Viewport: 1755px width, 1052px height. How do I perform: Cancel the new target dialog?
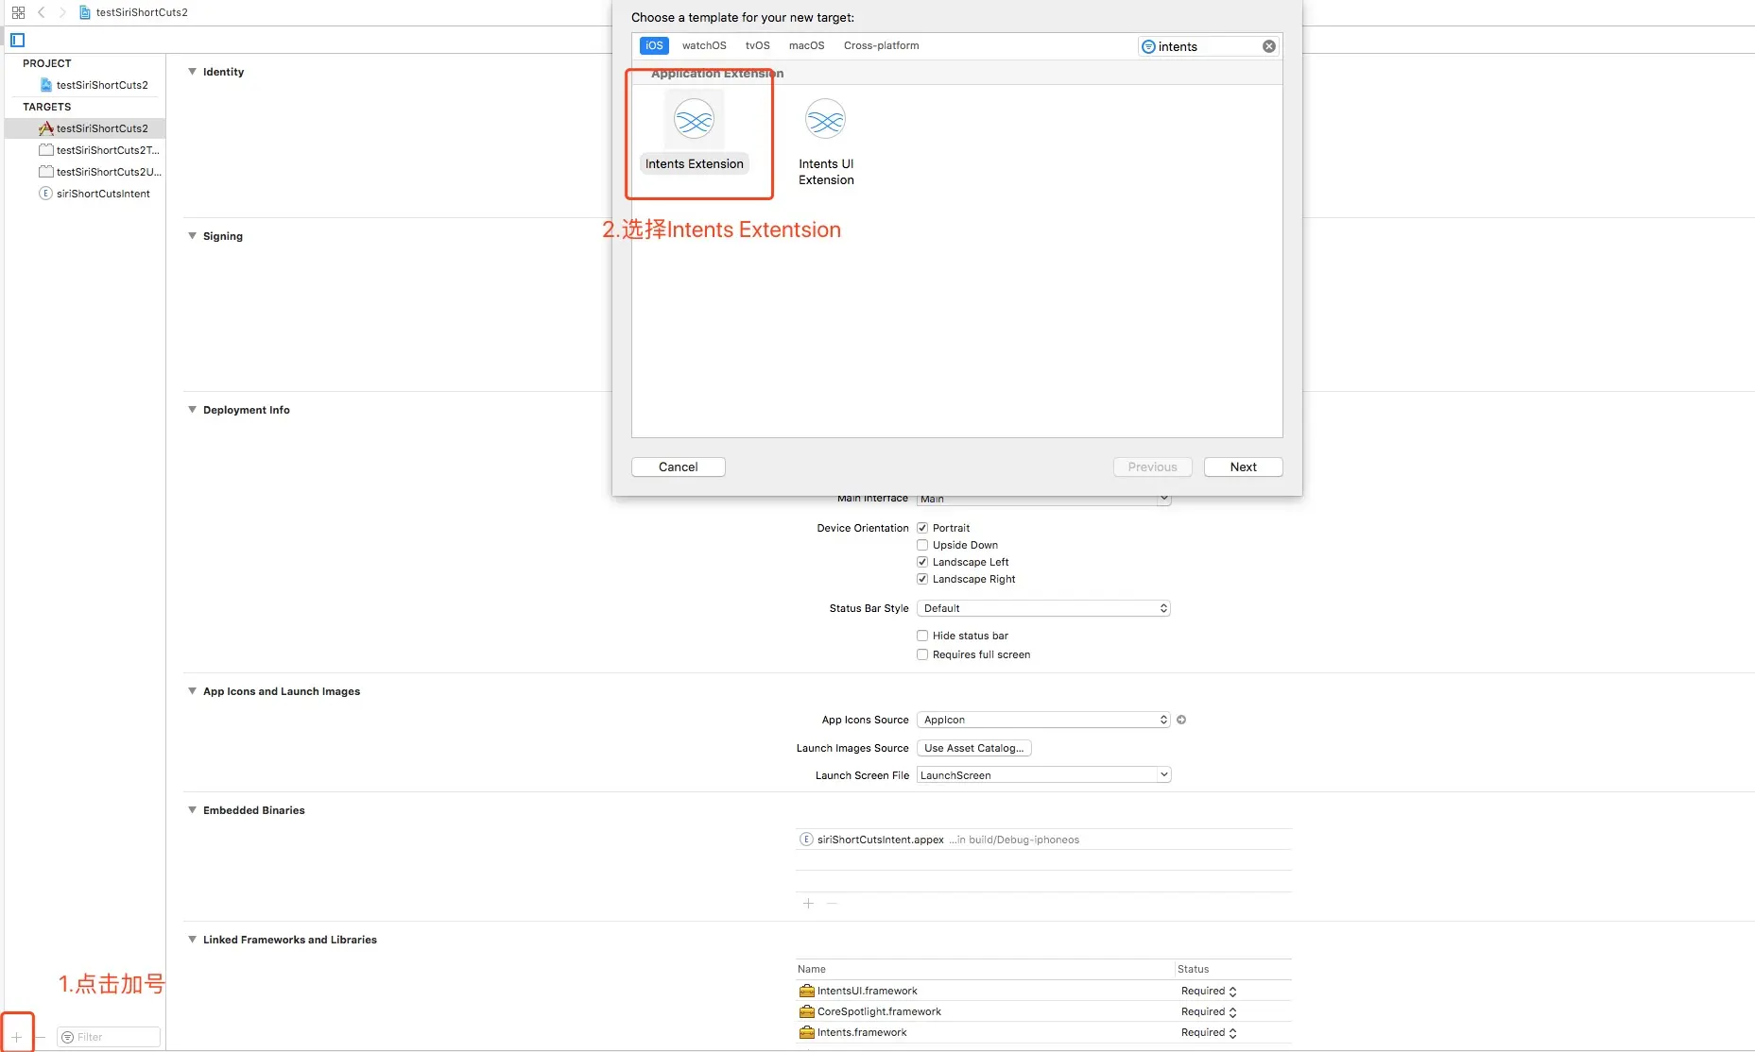click(679, 467)
